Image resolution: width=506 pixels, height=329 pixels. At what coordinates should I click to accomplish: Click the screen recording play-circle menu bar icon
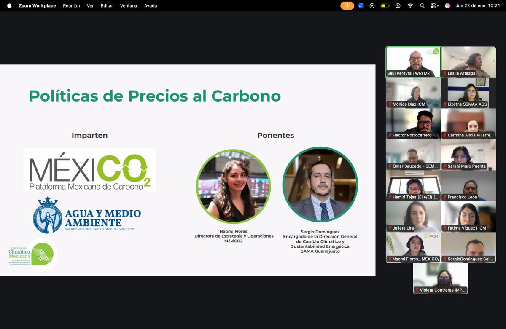pyautogui.click(x=372, y=5)
